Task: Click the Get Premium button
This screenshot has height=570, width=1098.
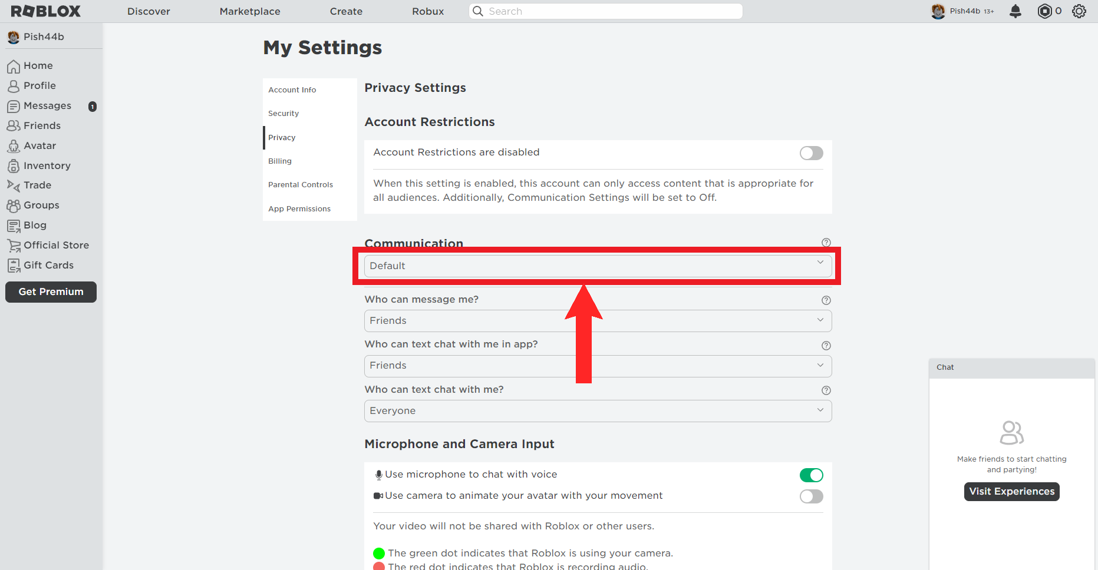Action: (51, 292)
